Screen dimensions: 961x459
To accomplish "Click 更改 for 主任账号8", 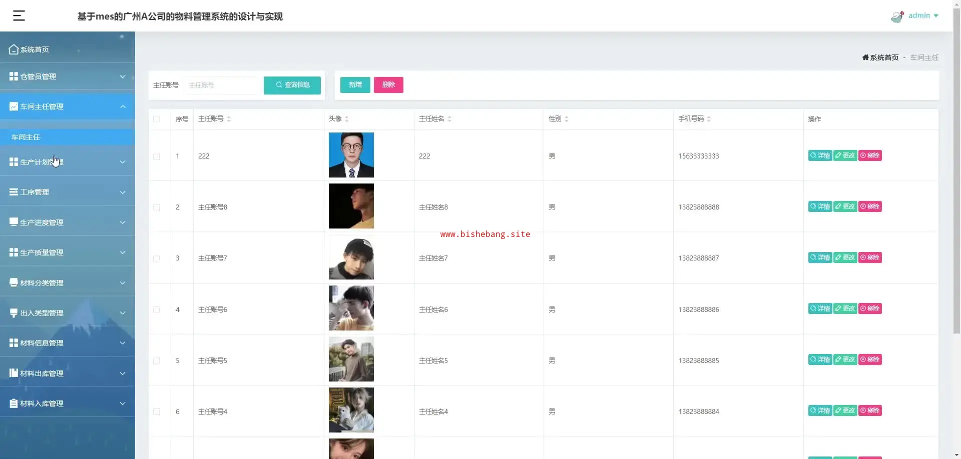I will [x=845, y=206].
